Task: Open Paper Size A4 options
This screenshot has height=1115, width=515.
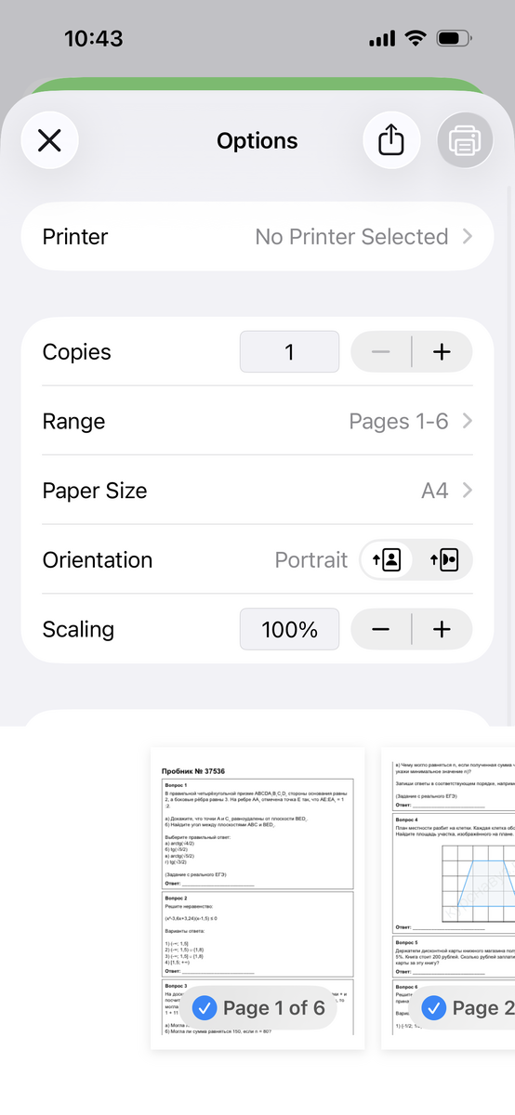Action: click(x=257, y=491)
